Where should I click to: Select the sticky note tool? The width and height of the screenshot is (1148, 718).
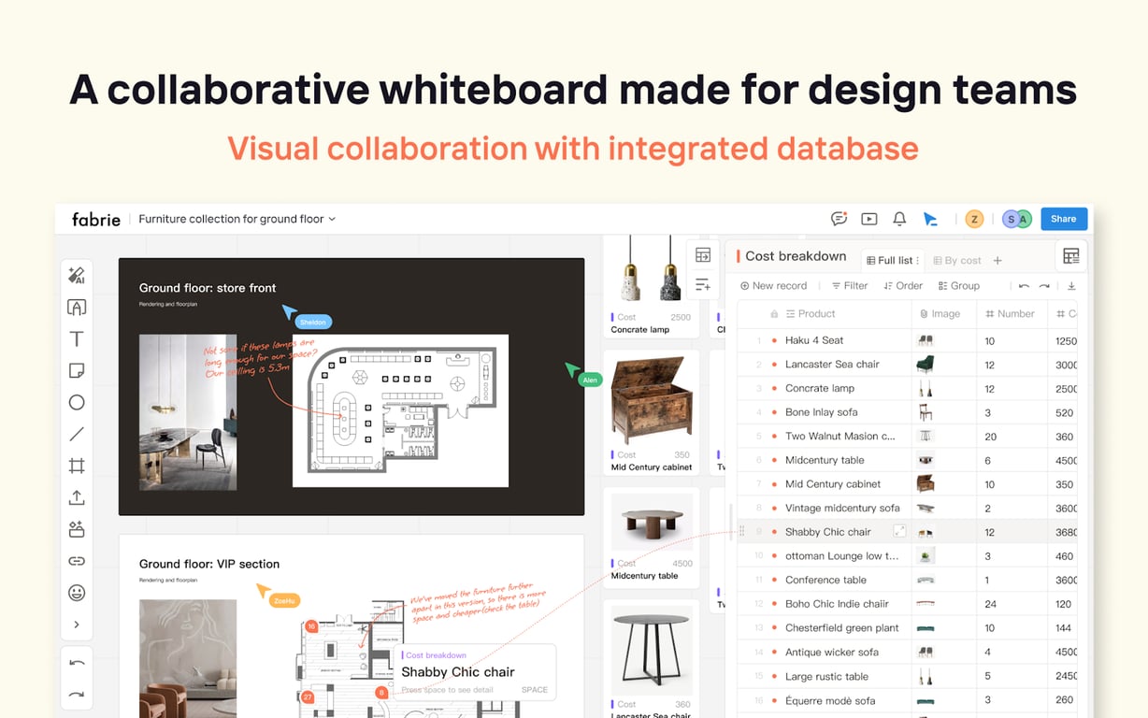pyautogui.click(x=77, y=370)
